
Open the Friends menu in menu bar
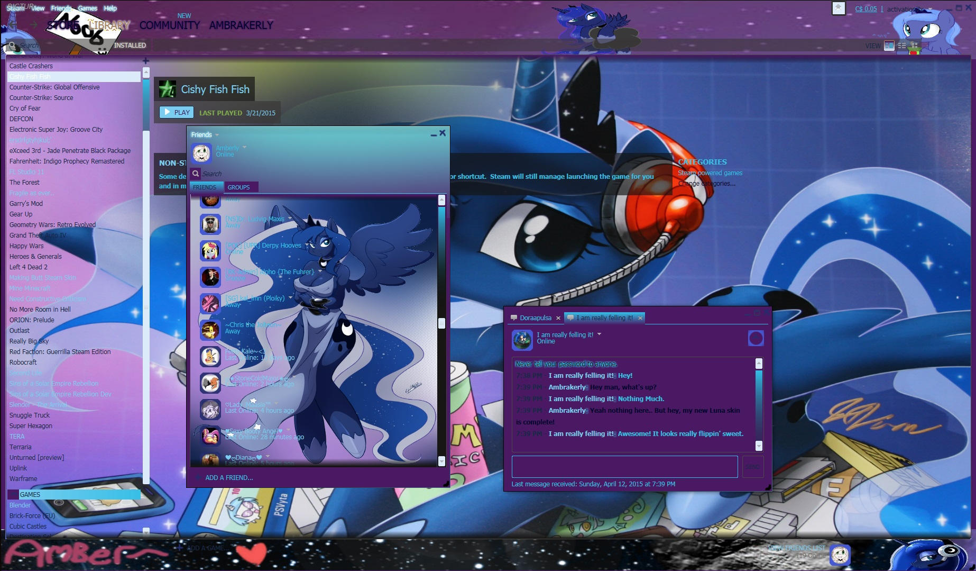click(61, 8)
